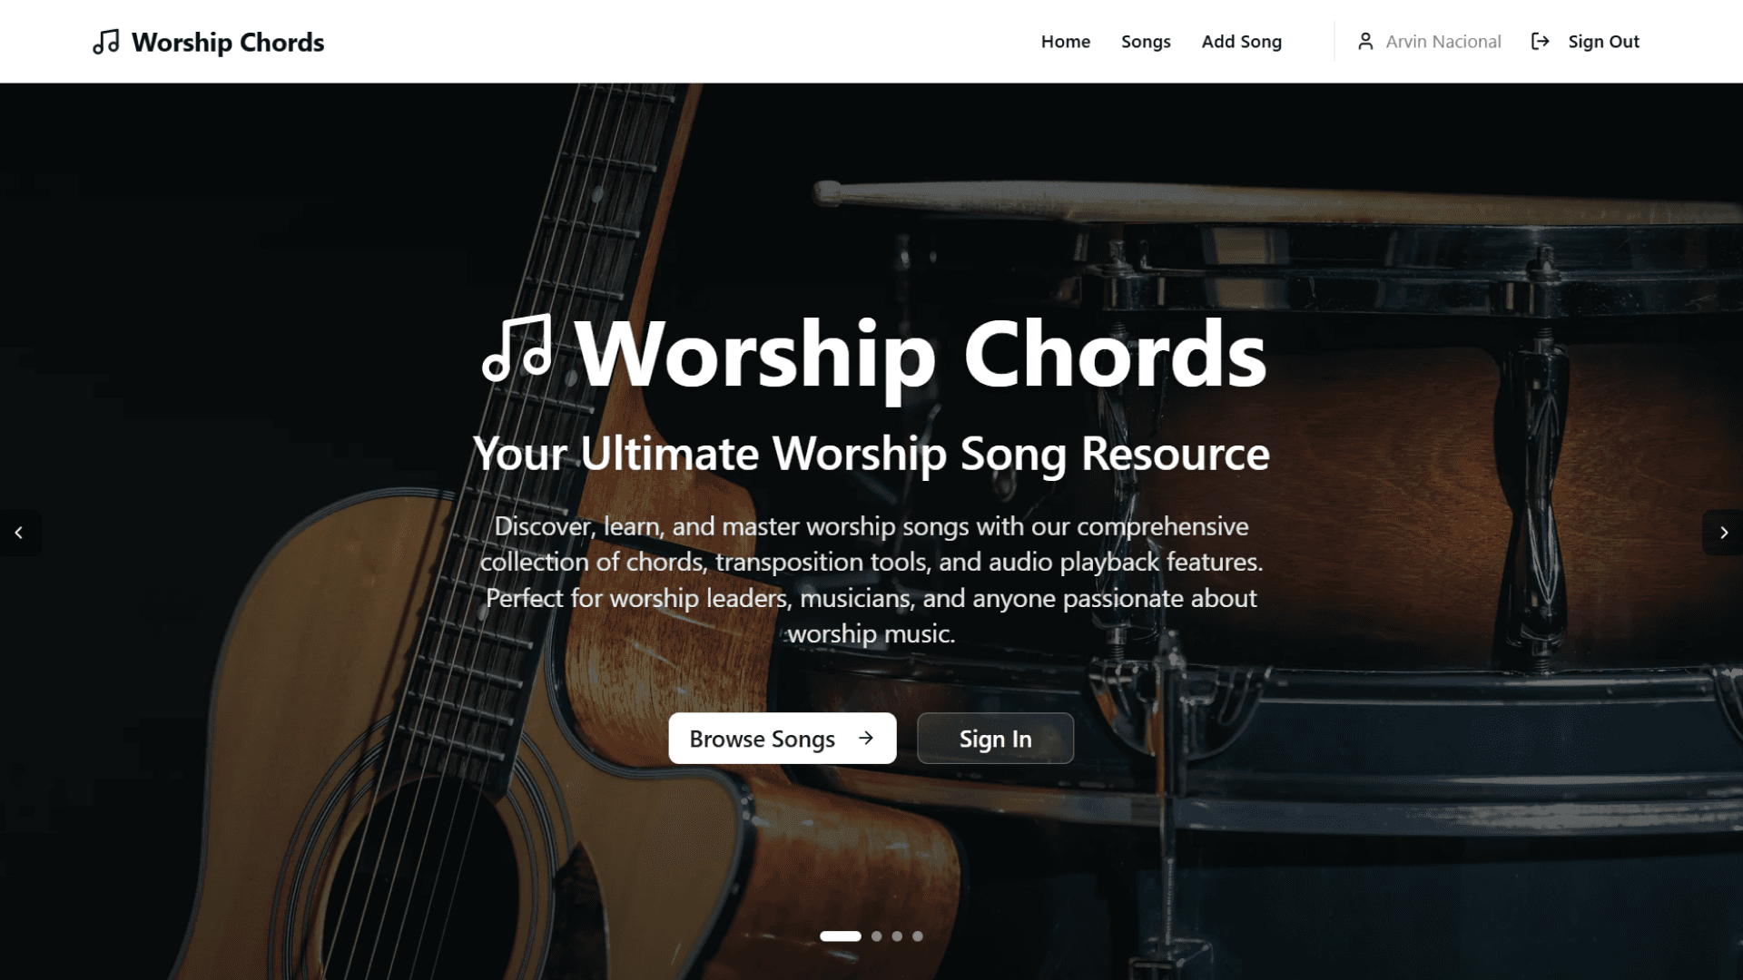Viewport: 1743px width, 980px height.
Task: Select the active first carousel indicator
Action: click(x=841, y=936)
